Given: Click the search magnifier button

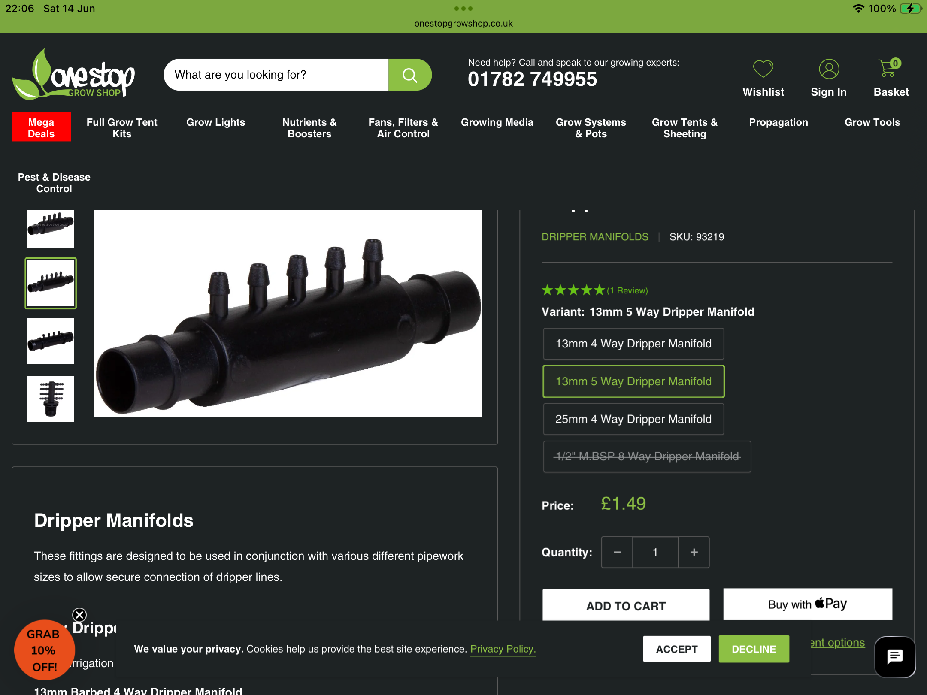Looking at the screenshot, I should click(410, 75).
